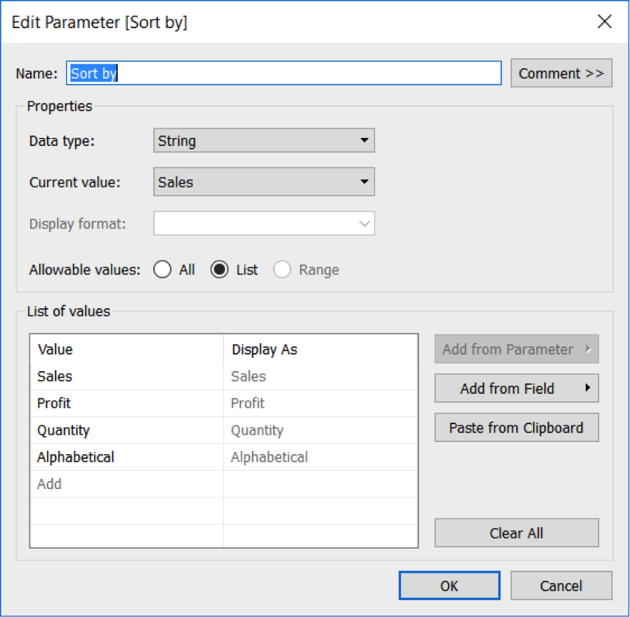Select the Quantity value cell
Screen dimensions: 630x617
pos(127,430)
